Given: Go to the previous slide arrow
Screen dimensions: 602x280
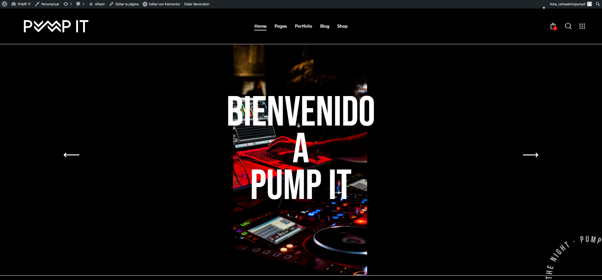Looking at the screenshot, I should [x=71, y=155].
